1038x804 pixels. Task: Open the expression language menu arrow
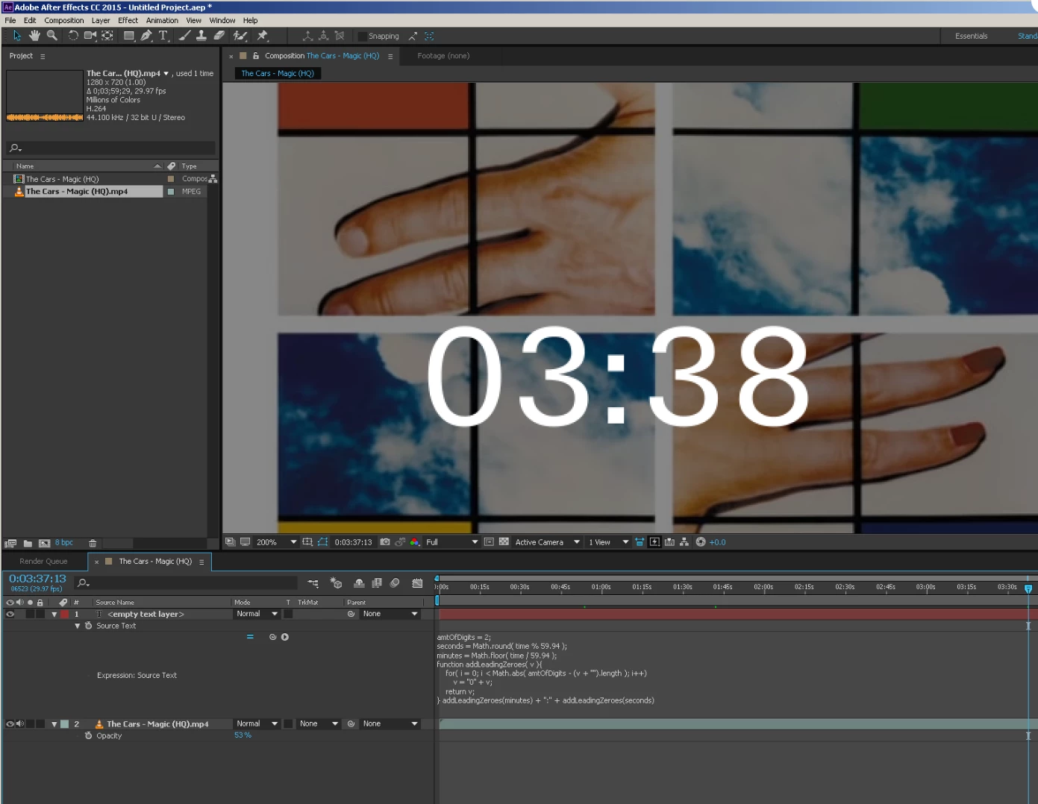285,637
